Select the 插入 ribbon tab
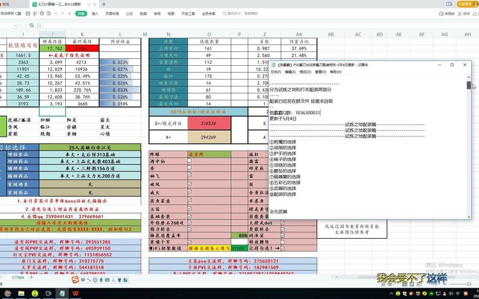The height and width of the screenshot is (299, 479). (95, 14)
